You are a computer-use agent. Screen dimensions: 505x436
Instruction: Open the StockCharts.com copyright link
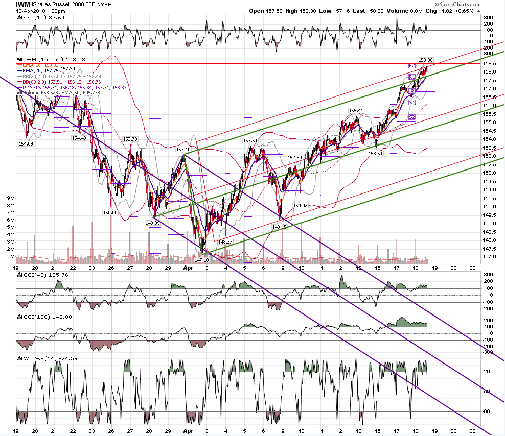point(457,4)
